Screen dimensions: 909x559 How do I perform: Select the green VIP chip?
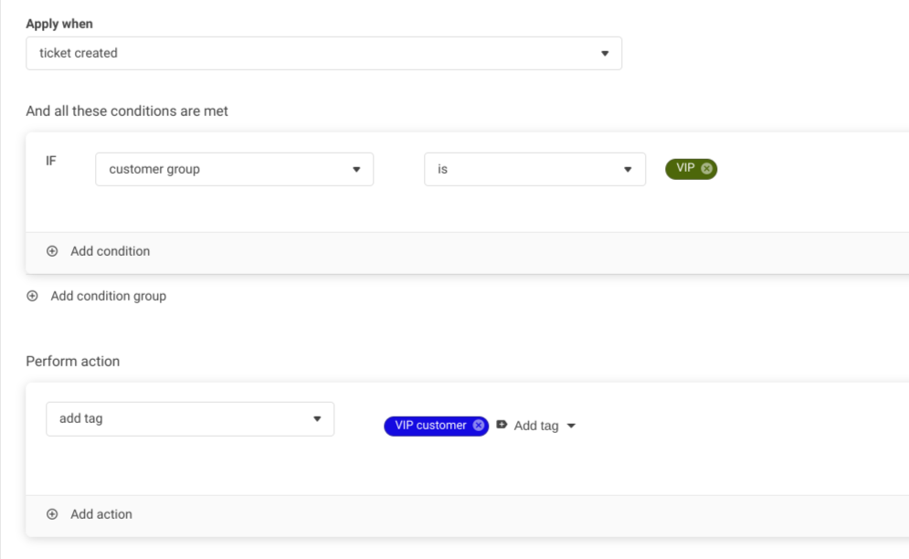684,168
